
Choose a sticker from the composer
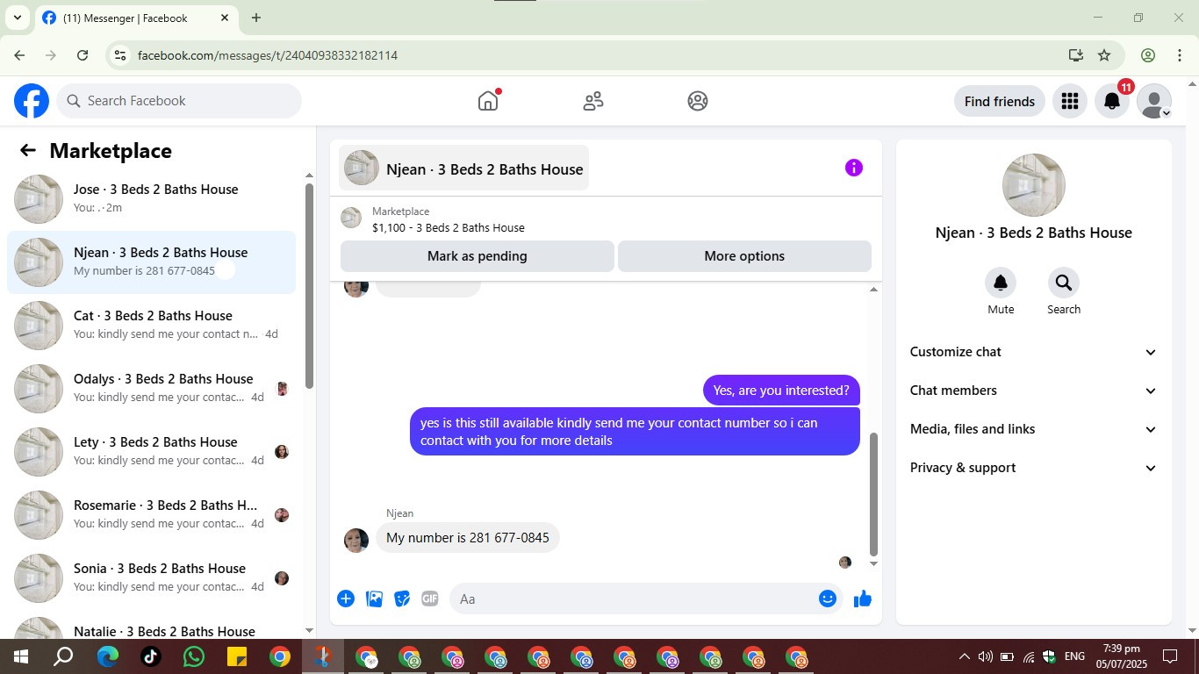(402, 599)
